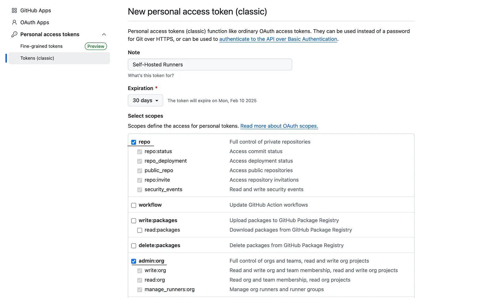Screen dimensions: 488x298
Task: Click the 'What's this token for?' hint
Action: point(151,76)
